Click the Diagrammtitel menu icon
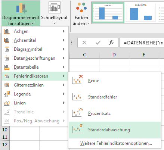This screenshot has height=150, width=164. pos(7,49)
